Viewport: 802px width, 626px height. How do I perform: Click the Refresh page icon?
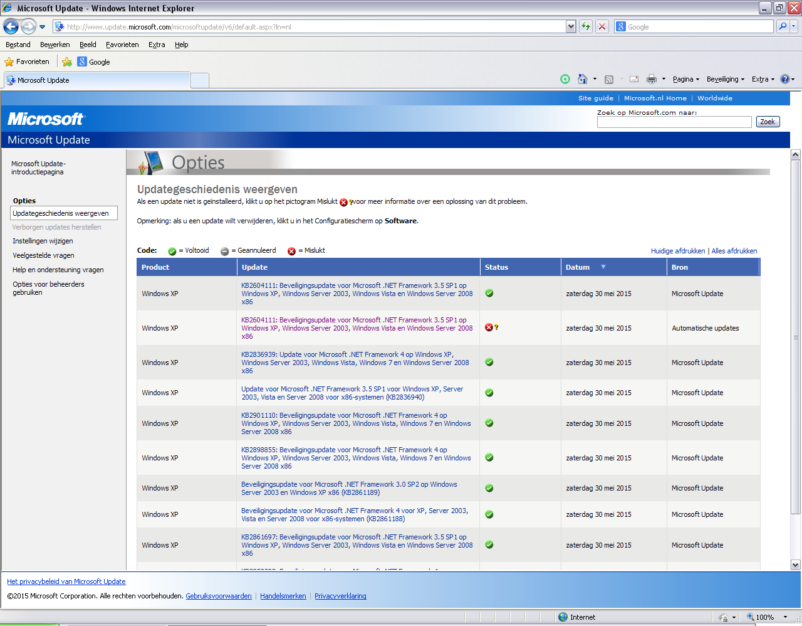pyautogui.click(x=586, y=26)
